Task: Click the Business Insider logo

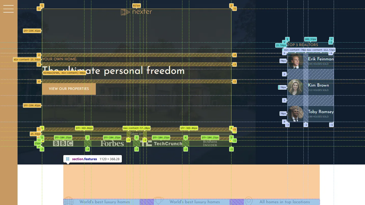Action: pyautogui.click(x=210, y=143)
